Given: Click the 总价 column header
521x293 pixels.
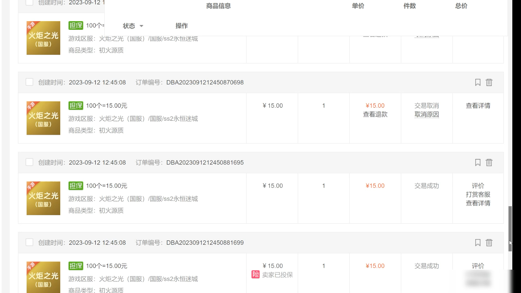Looking at the screenshot, I should pyautogui.click(x=461, y=6).
